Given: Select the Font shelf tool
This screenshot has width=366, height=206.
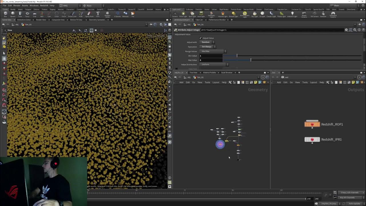Looking at the screenshot, I should [98, 14].
